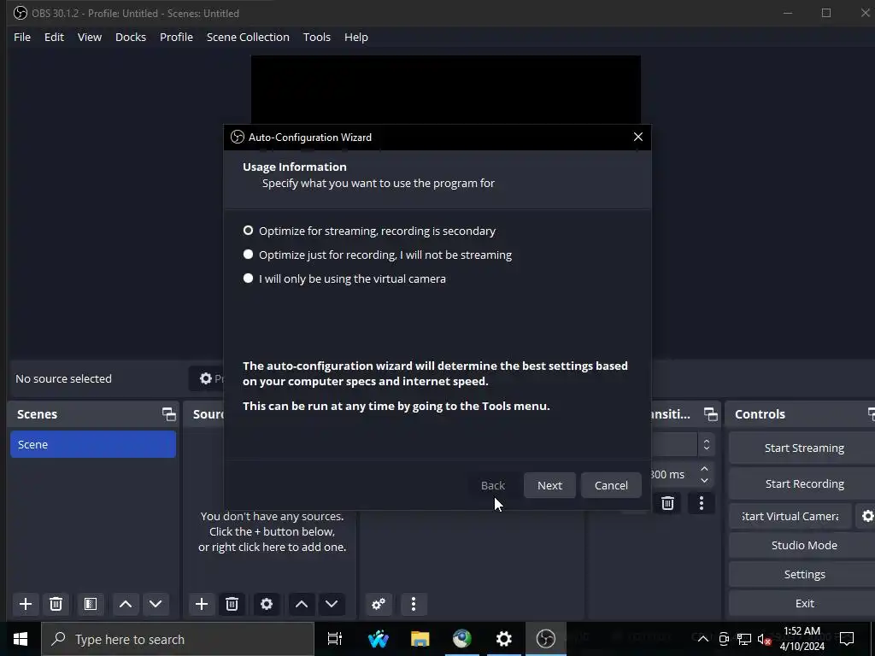Increase transition duration with up arrow
The width and height of the screenshot is (875, 656).
[704, 469]
